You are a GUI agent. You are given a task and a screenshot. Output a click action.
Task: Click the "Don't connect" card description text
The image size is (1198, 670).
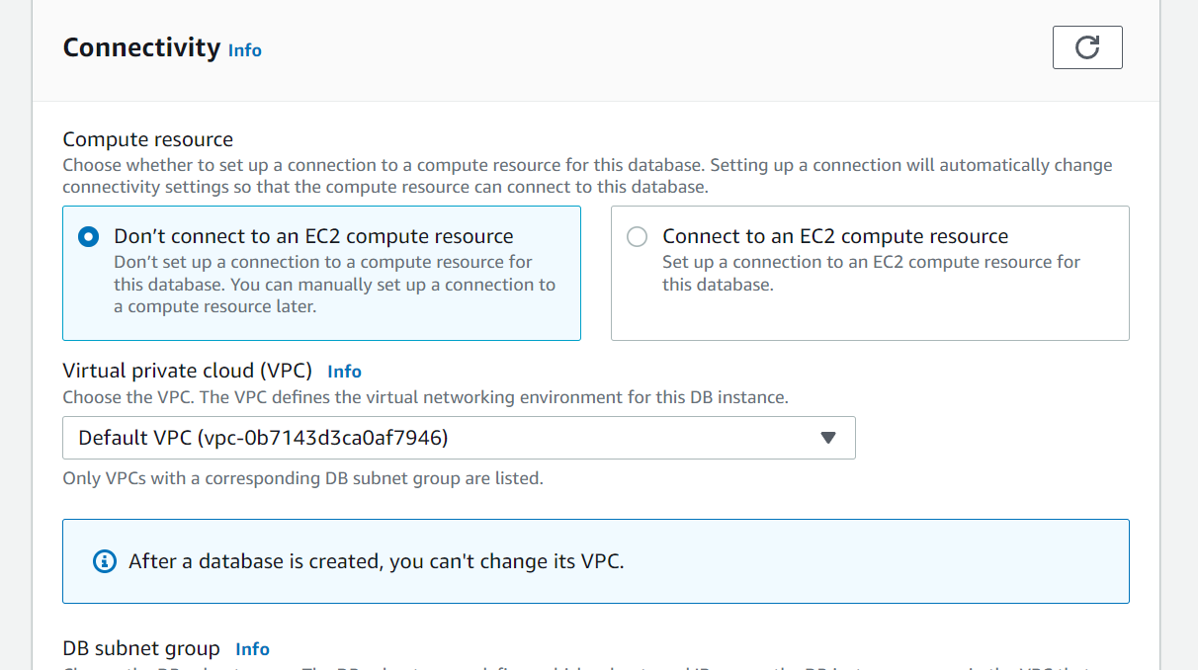point(334,285)
